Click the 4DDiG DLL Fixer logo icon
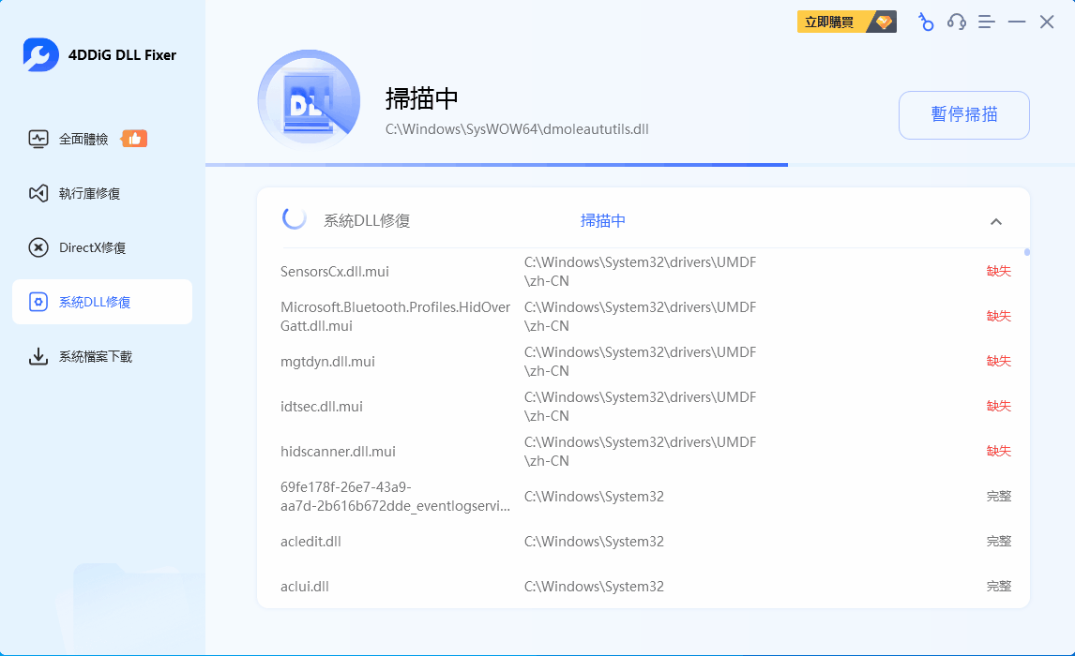This screenshot has width=1075, height=656. coord(40,54)
